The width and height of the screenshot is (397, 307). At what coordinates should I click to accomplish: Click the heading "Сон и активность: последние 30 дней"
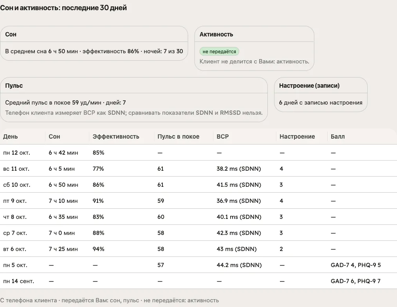coord(63,8)
